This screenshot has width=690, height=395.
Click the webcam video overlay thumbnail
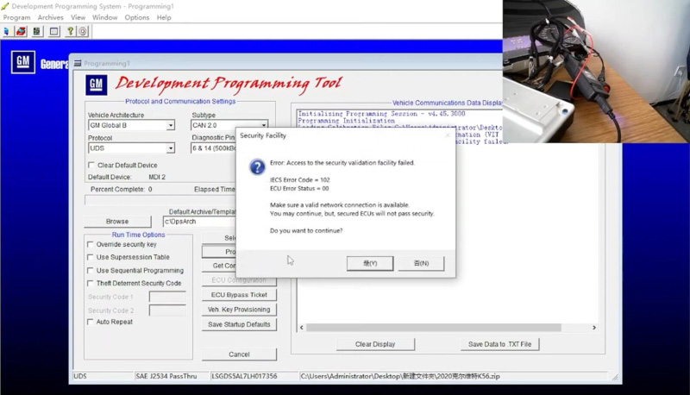click(x=596, y=72)
